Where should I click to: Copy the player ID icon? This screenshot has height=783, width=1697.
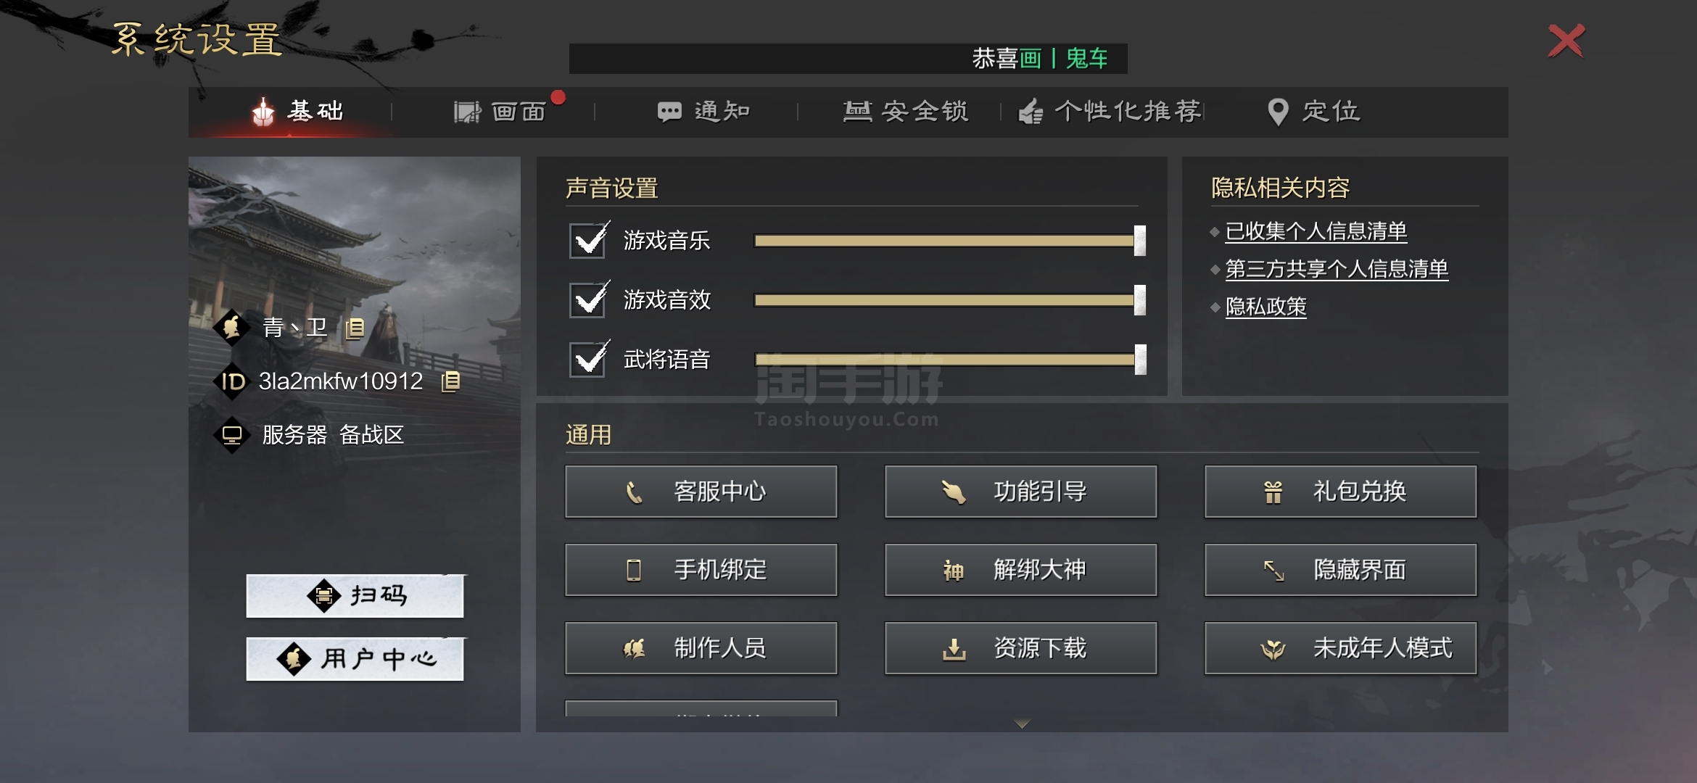click(x=450, y=381)
